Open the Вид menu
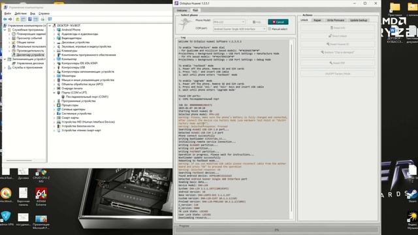418x235 pixels. pos(33,13)
